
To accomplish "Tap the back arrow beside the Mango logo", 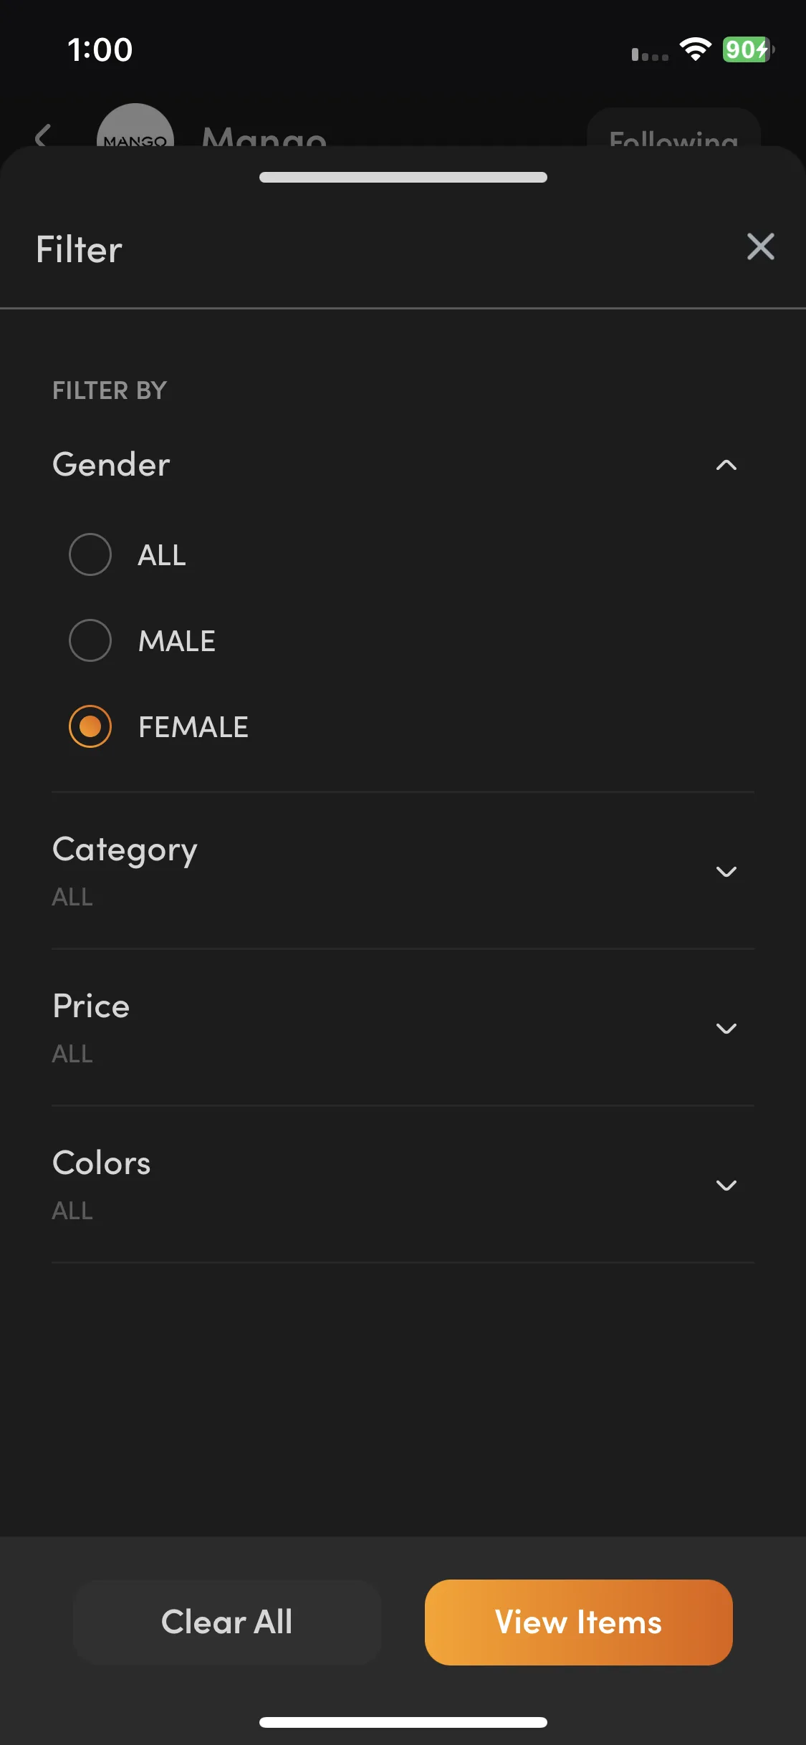I will pyautogui.click(x=43, y=135).
